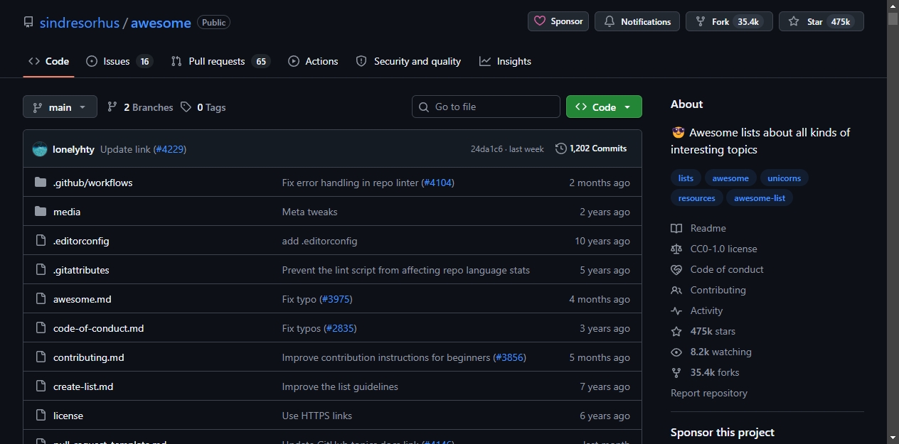Click lonelyhty's avatar thumbnail
This screenshot has height=444, width=899.
pos(40,149)
